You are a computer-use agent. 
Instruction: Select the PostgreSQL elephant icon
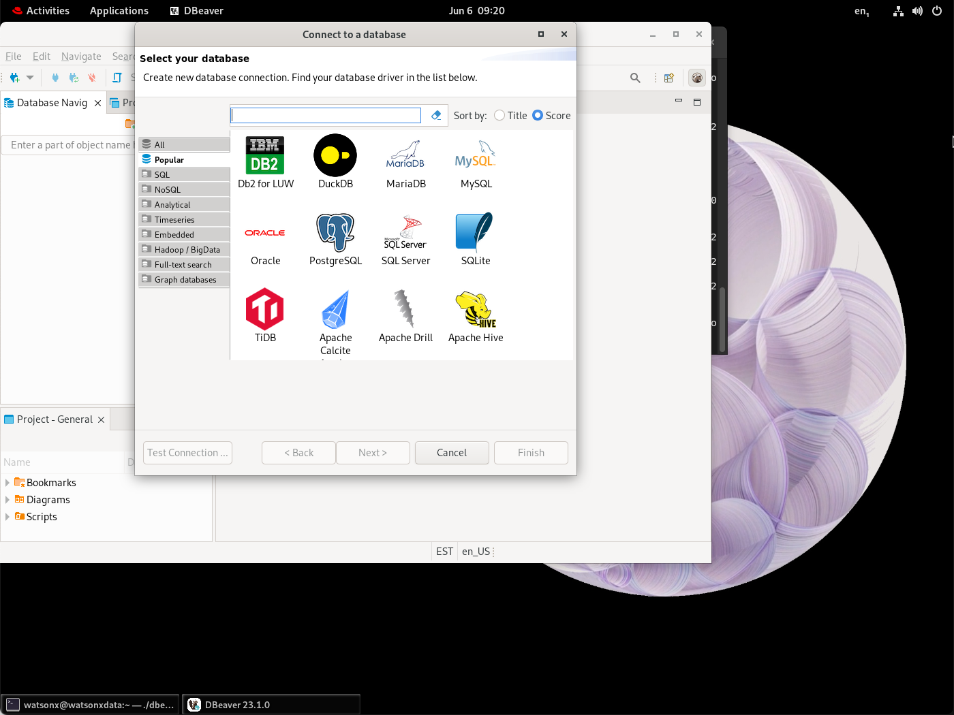[x=335, y=232]
